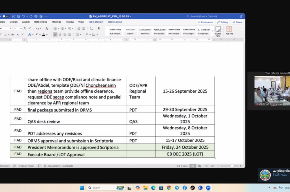Switch to the View tab
290x192 pixels.
point(81,22)
